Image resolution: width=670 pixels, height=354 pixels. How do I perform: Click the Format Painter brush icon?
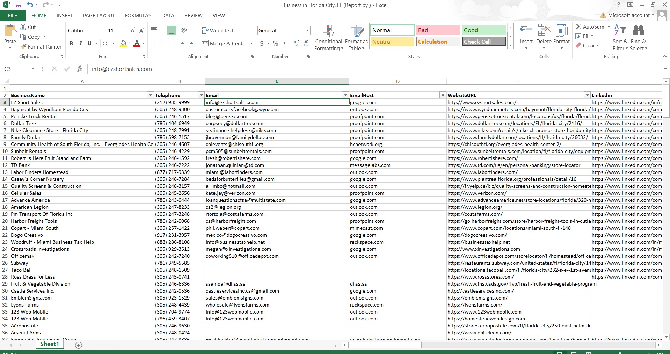(23, 46)
